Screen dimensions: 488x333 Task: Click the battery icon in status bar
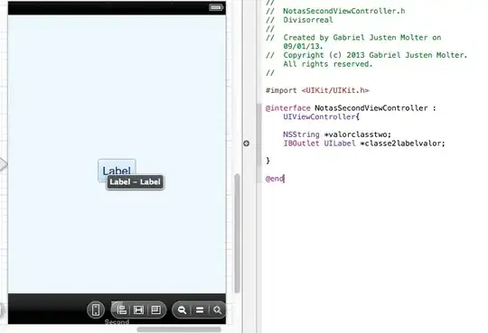tap(216, 7)
